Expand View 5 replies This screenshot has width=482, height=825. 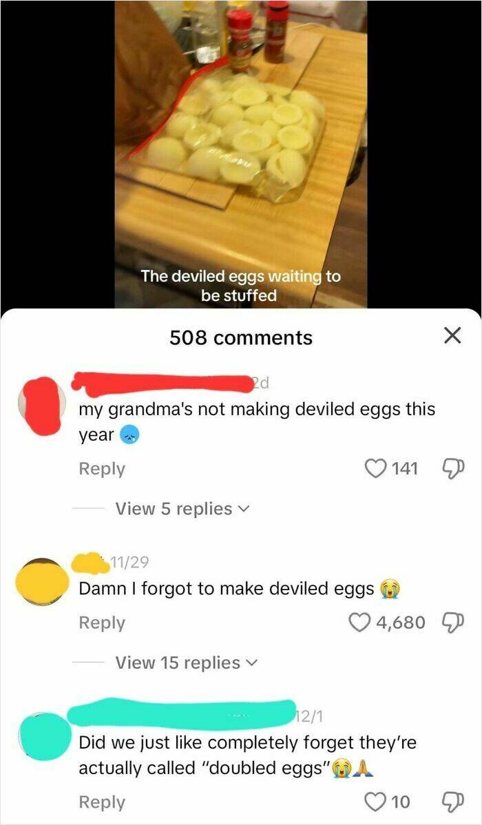(x=180, y=509)
